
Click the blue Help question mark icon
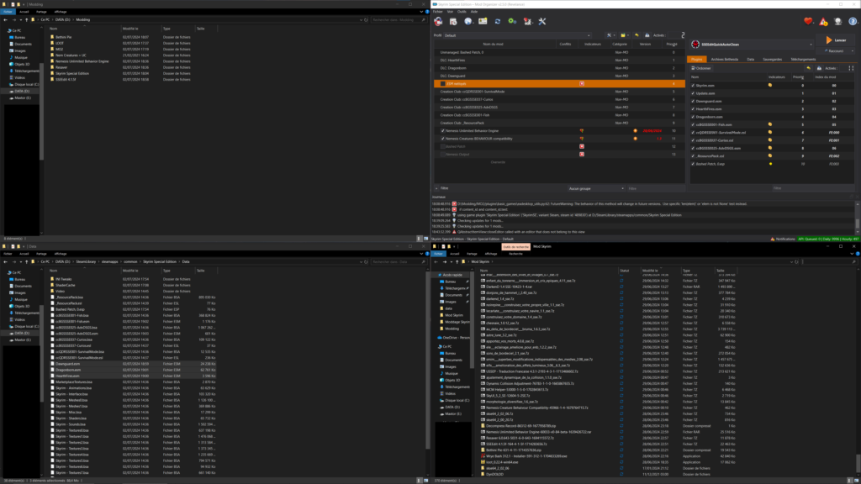click(x=853, y=21)
